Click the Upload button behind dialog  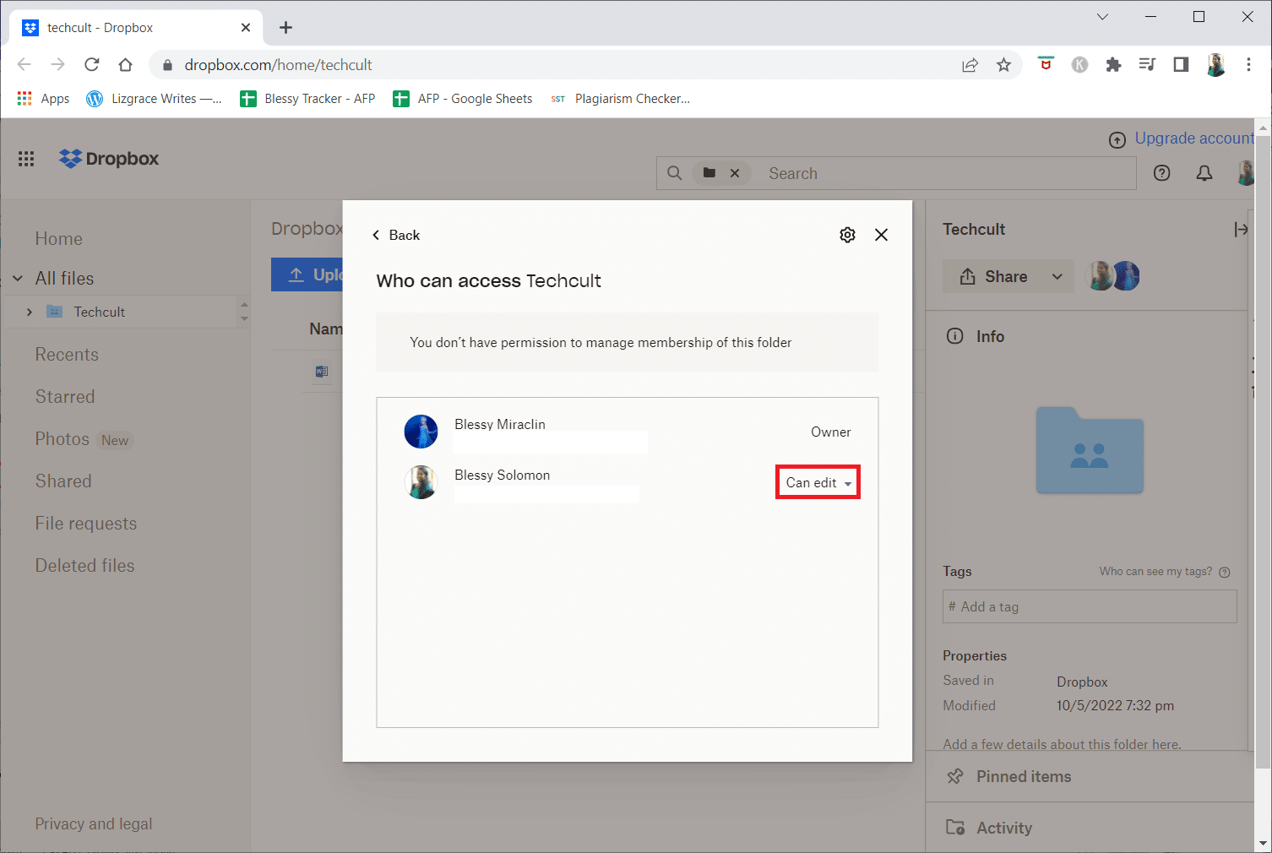(307, 274)
